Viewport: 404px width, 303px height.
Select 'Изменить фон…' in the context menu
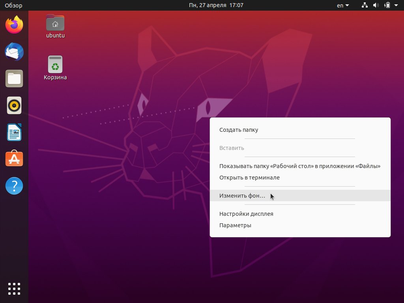coord(242,195)
